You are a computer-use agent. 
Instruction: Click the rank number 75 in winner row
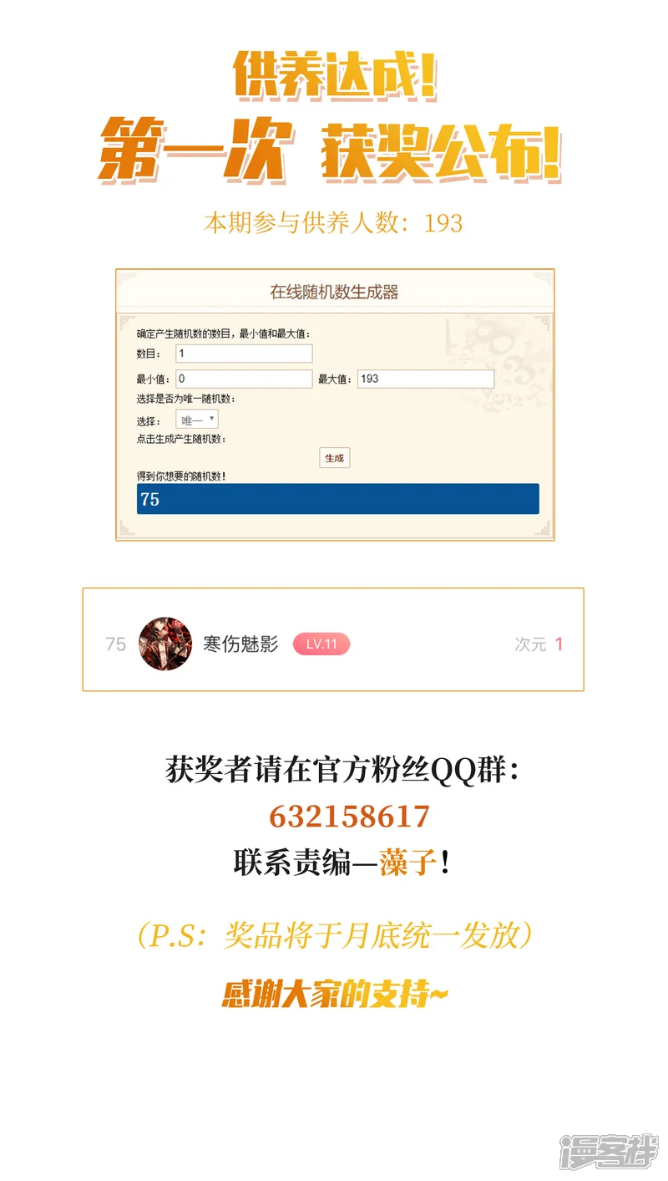116,644
